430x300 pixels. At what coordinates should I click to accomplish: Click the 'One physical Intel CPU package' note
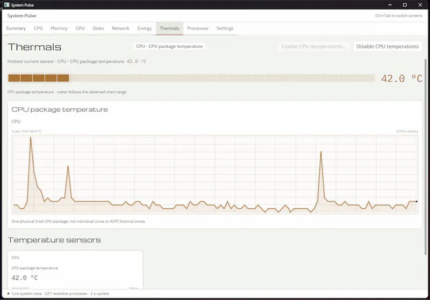point(78,221)
